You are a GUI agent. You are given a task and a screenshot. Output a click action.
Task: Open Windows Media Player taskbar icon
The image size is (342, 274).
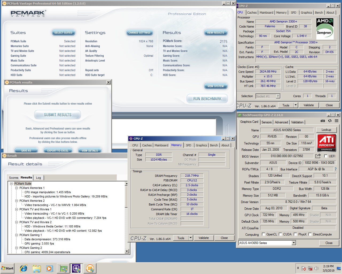[x=49, y=268]
